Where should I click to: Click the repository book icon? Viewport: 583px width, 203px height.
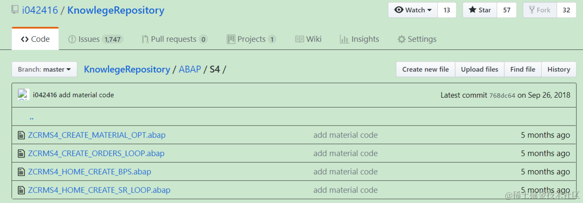15,10
